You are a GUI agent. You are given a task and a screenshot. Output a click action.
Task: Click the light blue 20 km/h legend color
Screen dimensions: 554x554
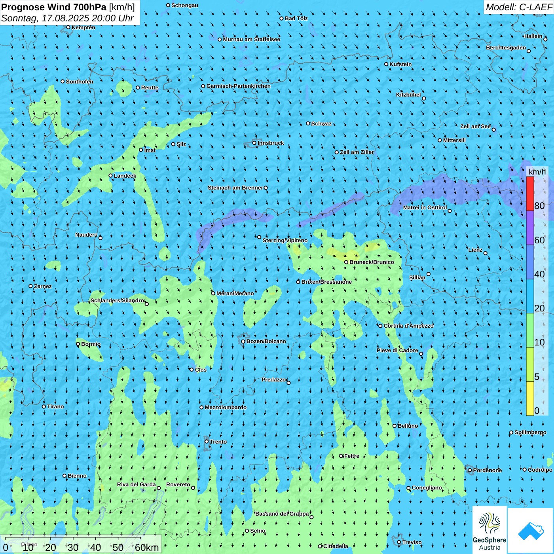[x=530, y=296]
